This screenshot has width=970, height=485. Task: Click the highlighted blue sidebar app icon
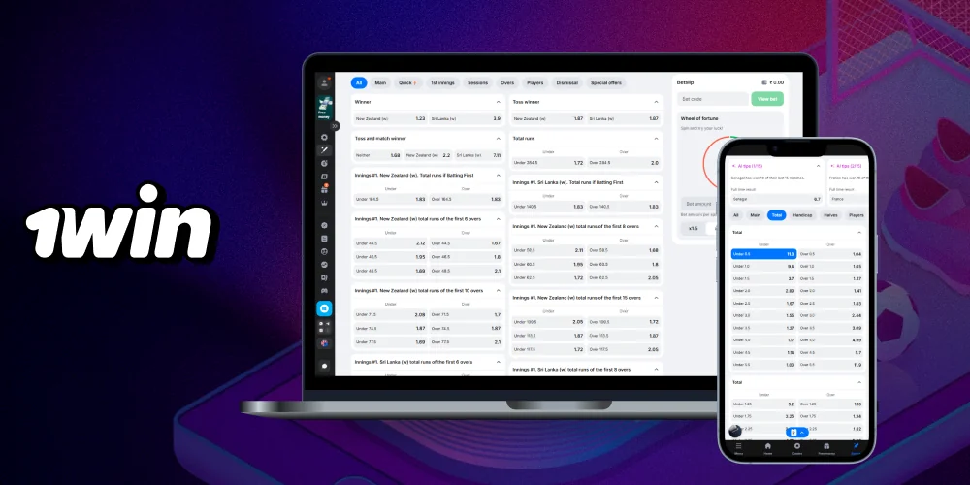pos(324,308)
